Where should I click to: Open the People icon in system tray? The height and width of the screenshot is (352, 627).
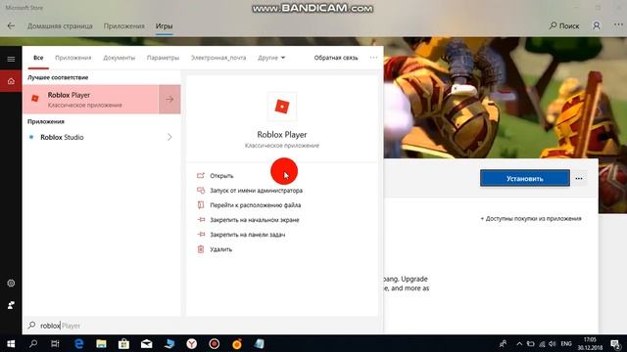[503, 343]
